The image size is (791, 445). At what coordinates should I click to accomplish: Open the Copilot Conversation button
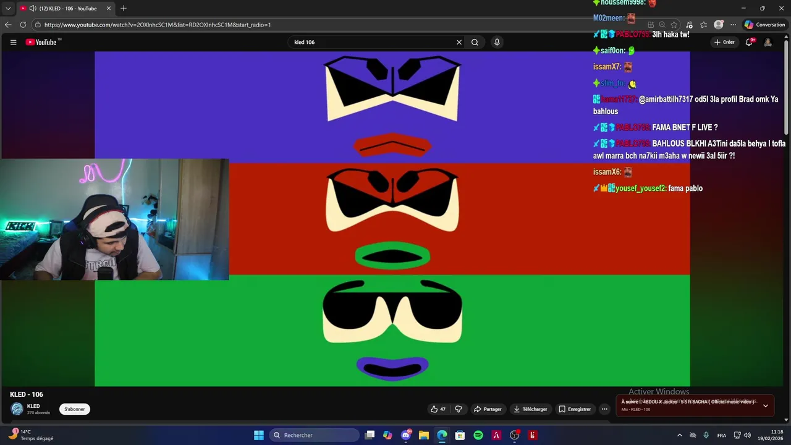(765, 25)
